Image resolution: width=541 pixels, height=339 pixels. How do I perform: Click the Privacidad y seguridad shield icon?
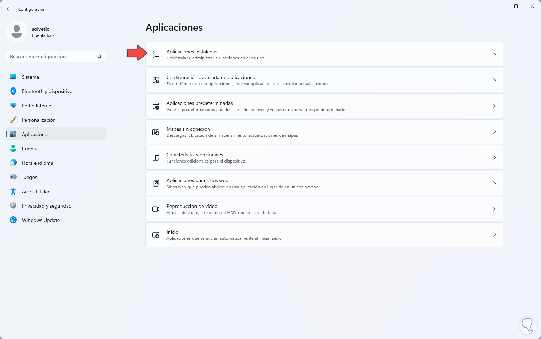[x=13, y=206]
